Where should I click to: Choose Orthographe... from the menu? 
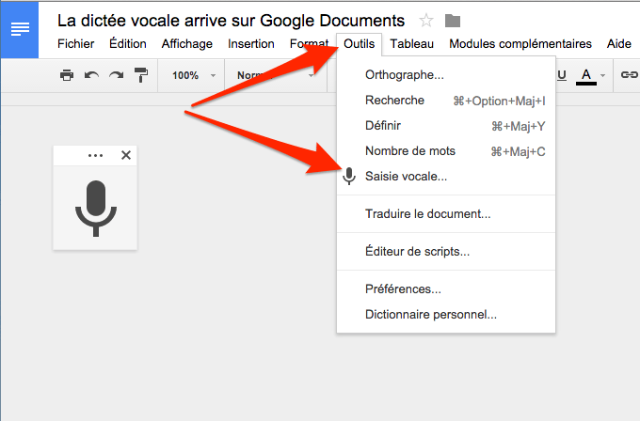click(446, 75)
